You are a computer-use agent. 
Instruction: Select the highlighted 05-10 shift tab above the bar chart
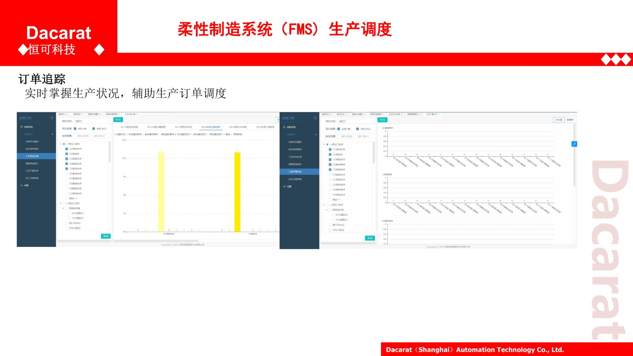(x=210, y=127)
